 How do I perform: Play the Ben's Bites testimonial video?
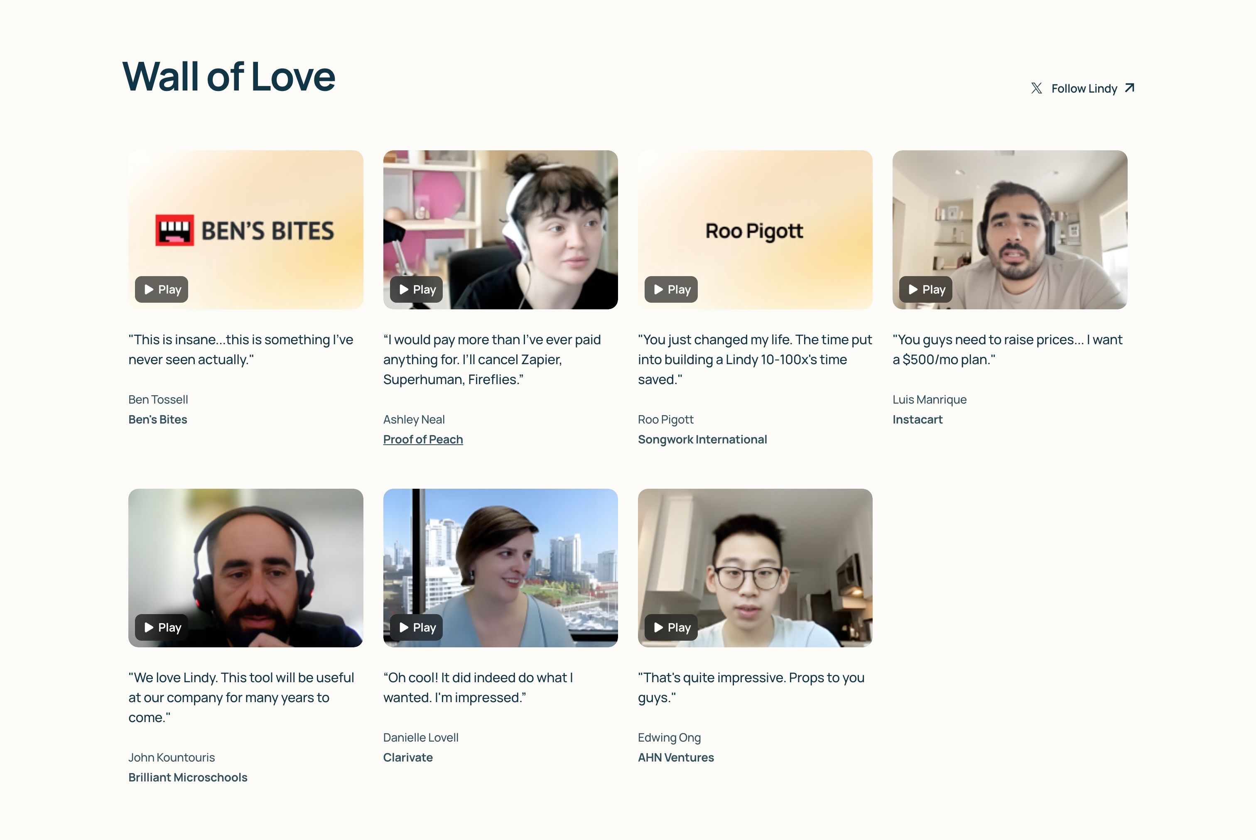pos(161,289)
